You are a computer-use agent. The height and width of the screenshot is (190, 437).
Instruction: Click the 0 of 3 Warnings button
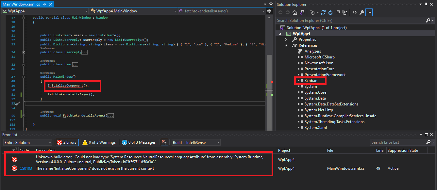pos(99,142)
